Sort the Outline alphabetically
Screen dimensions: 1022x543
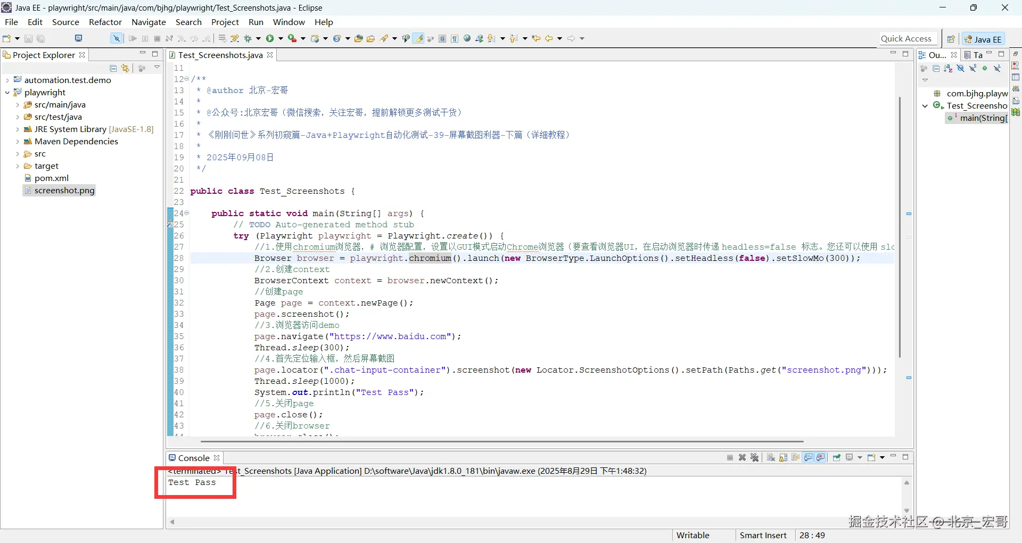point(948,68)
